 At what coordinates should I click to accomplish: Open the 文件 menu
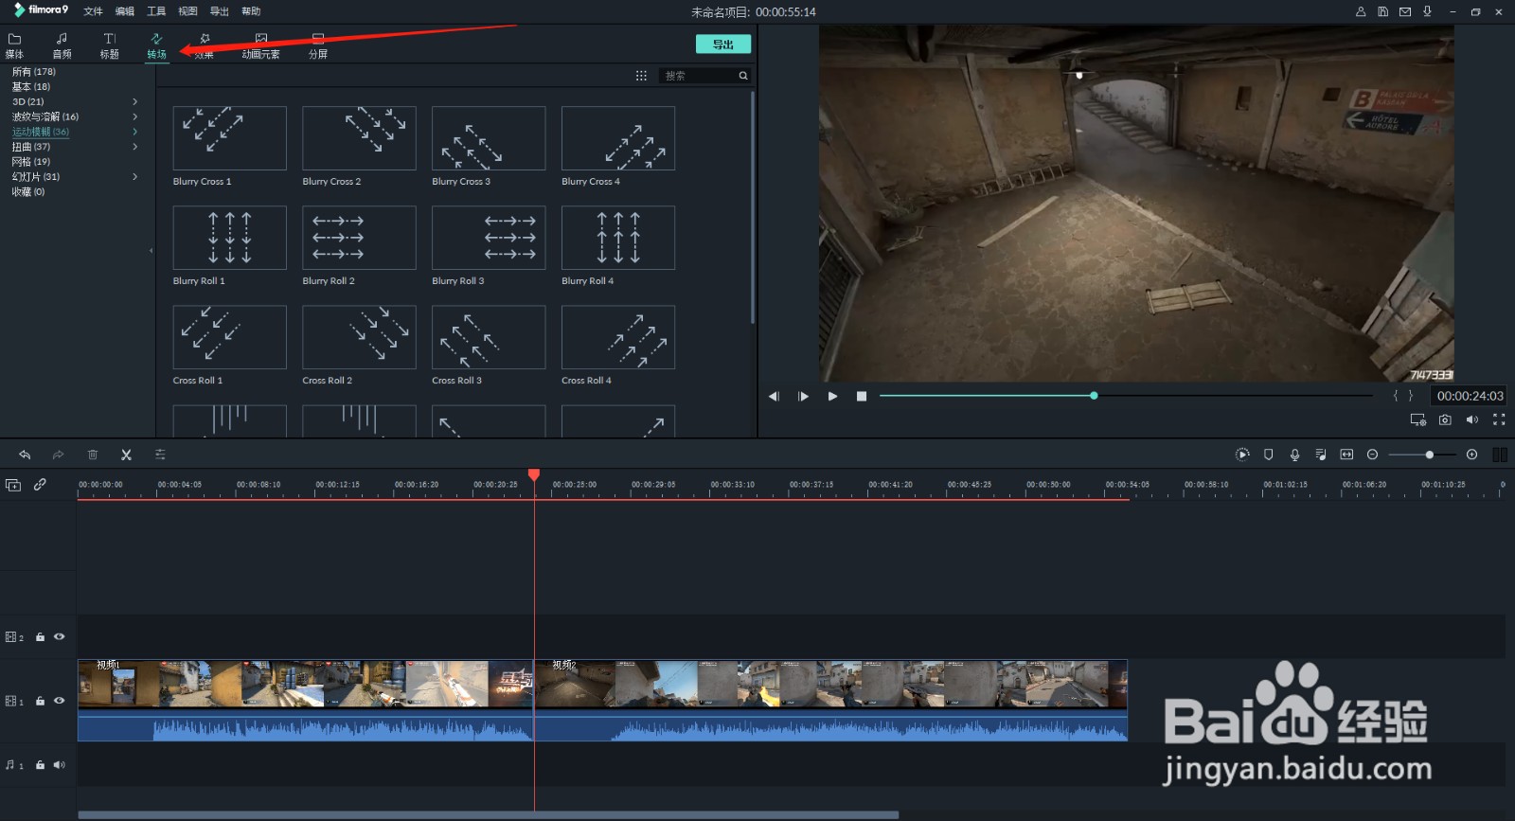pyautogui.click(x=93, y=11)
